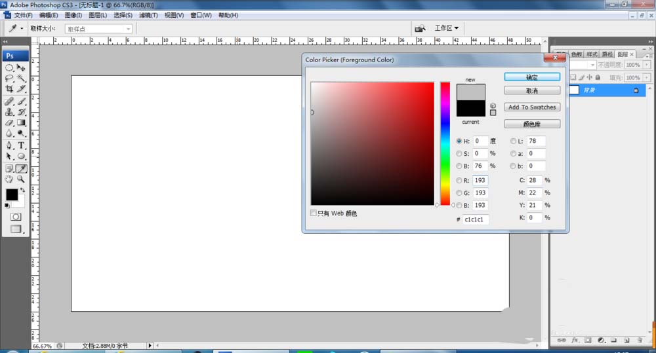656x353 pixels.
Task: Select the R (red) radio button
Action: coord(459,180)
